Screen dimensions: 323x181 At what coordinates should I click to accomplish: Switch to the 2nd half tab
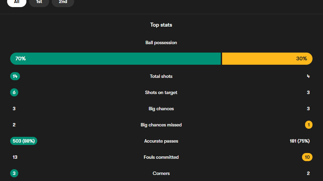[63, 2]
